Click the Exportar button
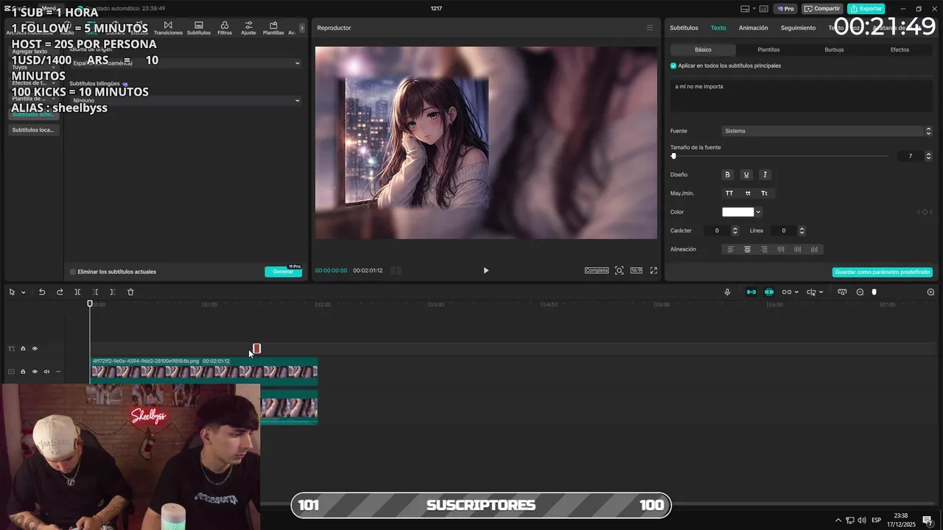This screenshot has height=530, width=943. (866, 9)
